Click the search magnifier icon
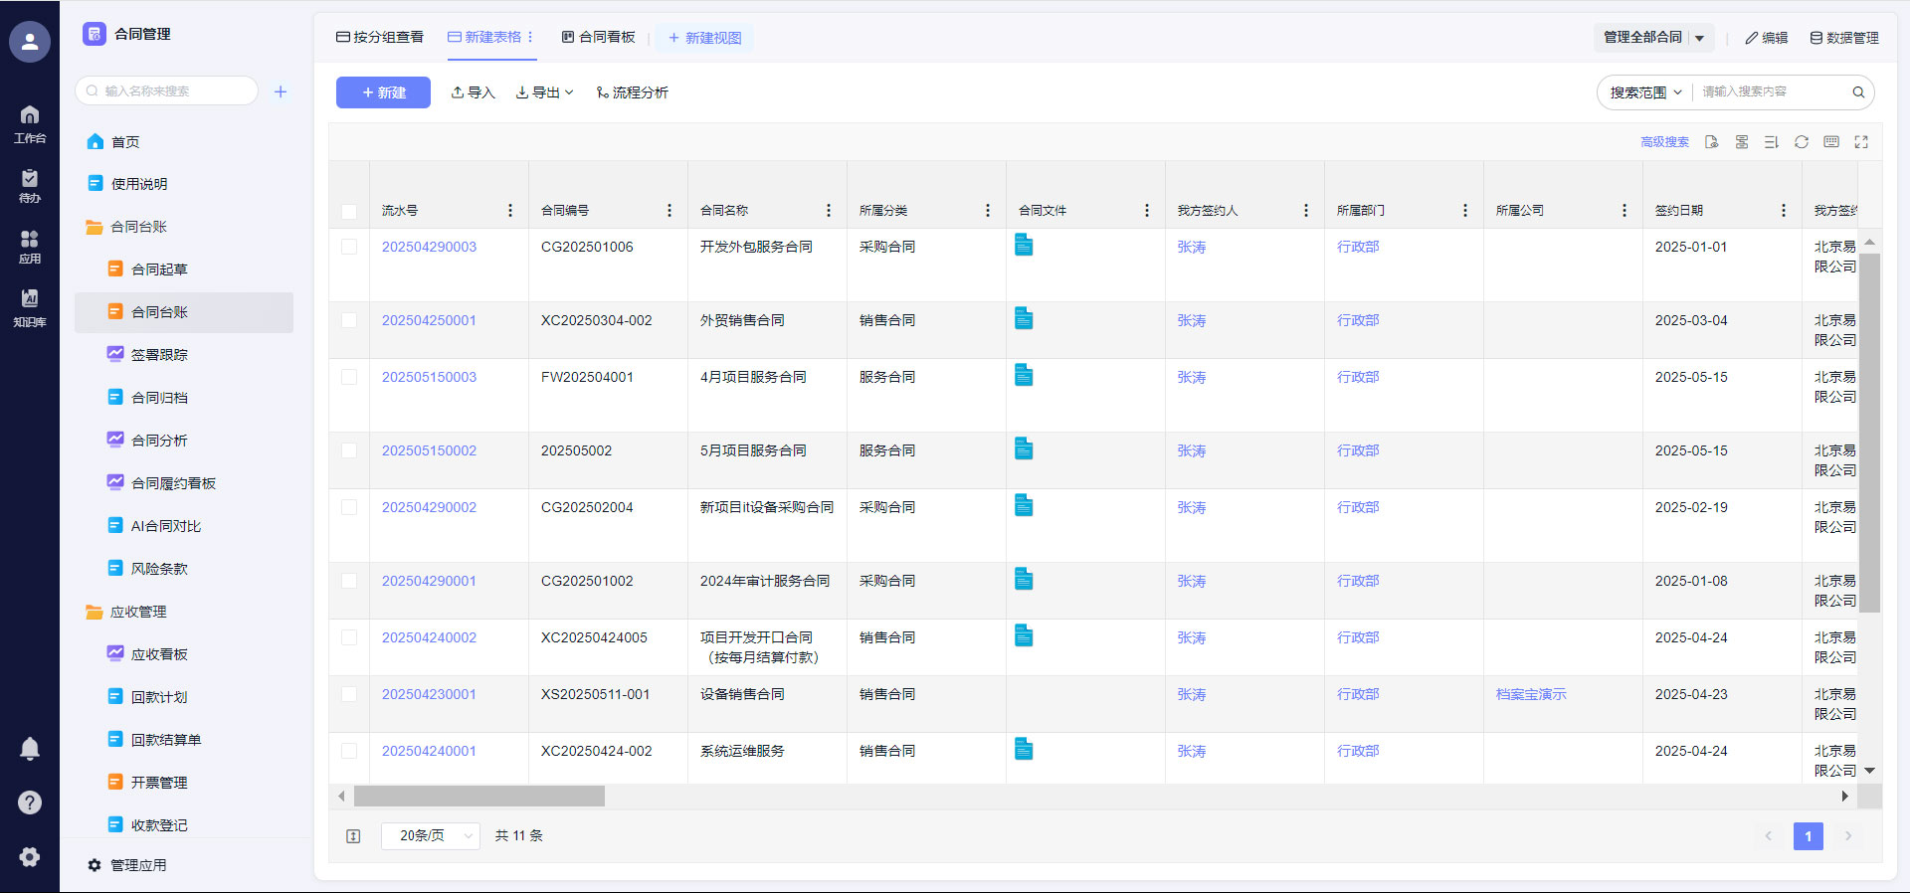This screenshot has width=1910, height=893. pyautogui.click(x=1857, y=92)
